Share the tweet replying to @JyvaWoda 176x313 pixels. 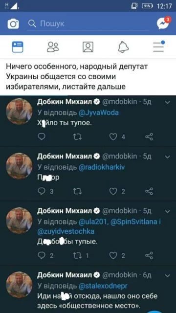149,137
